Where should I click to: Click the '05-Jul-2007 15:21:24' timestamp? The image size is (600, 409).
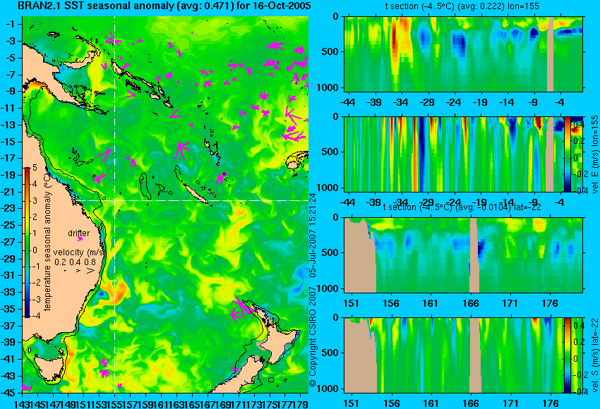313,234
